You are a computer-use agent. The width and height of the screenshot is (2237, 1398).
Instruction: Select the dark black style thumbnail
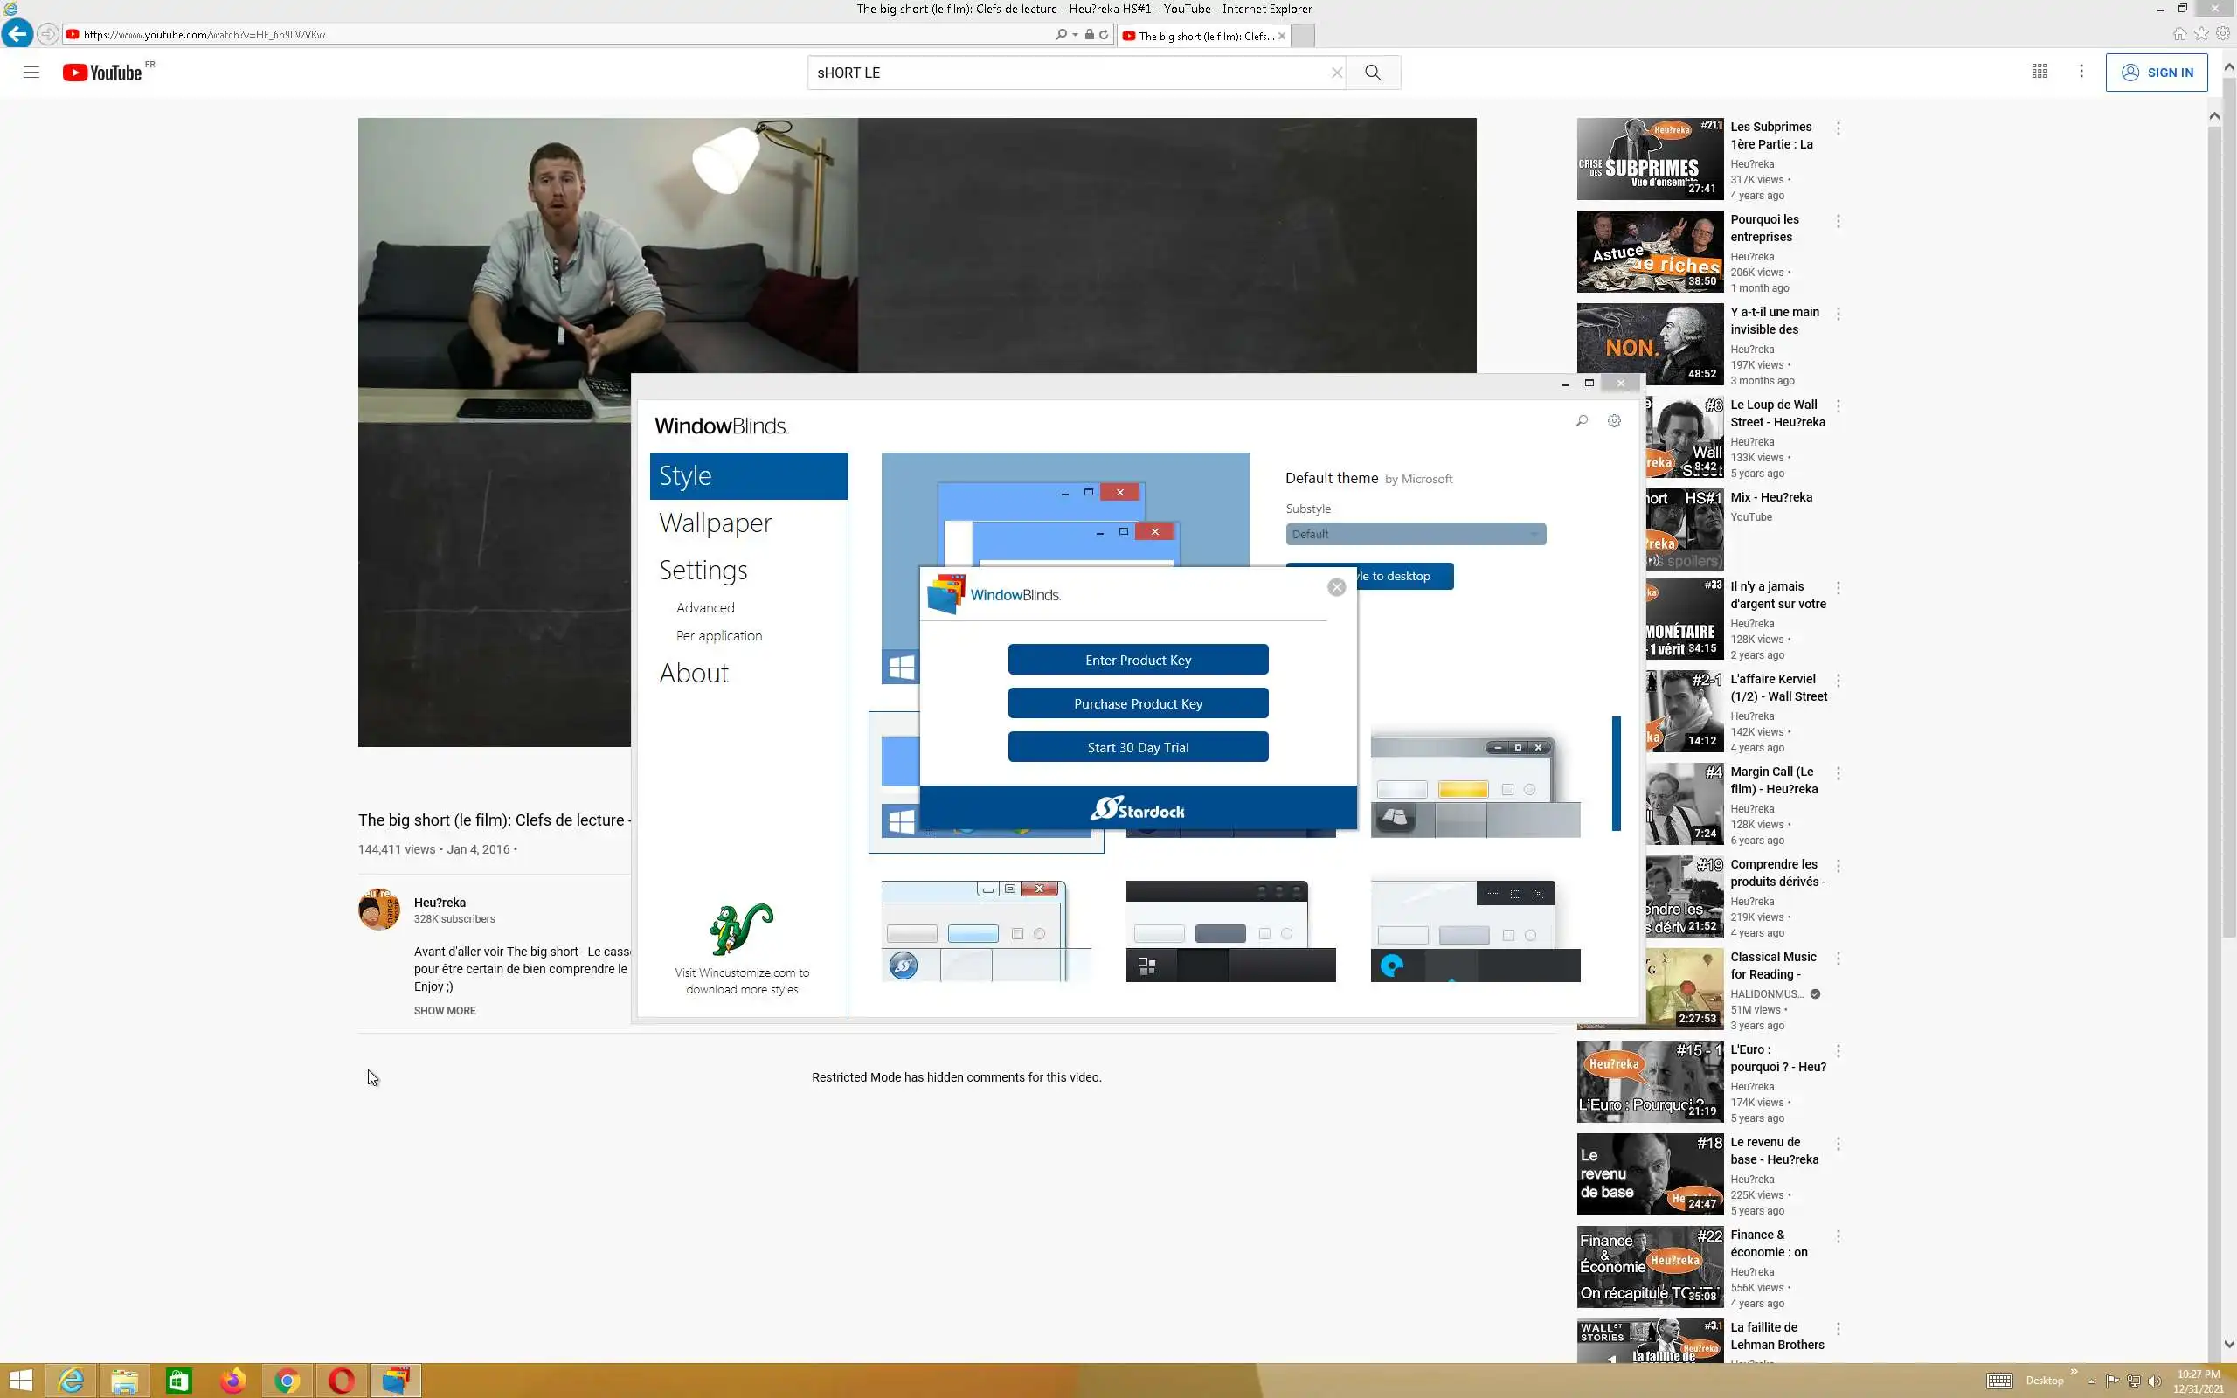pyautogui.click(x=1229, y=931)
